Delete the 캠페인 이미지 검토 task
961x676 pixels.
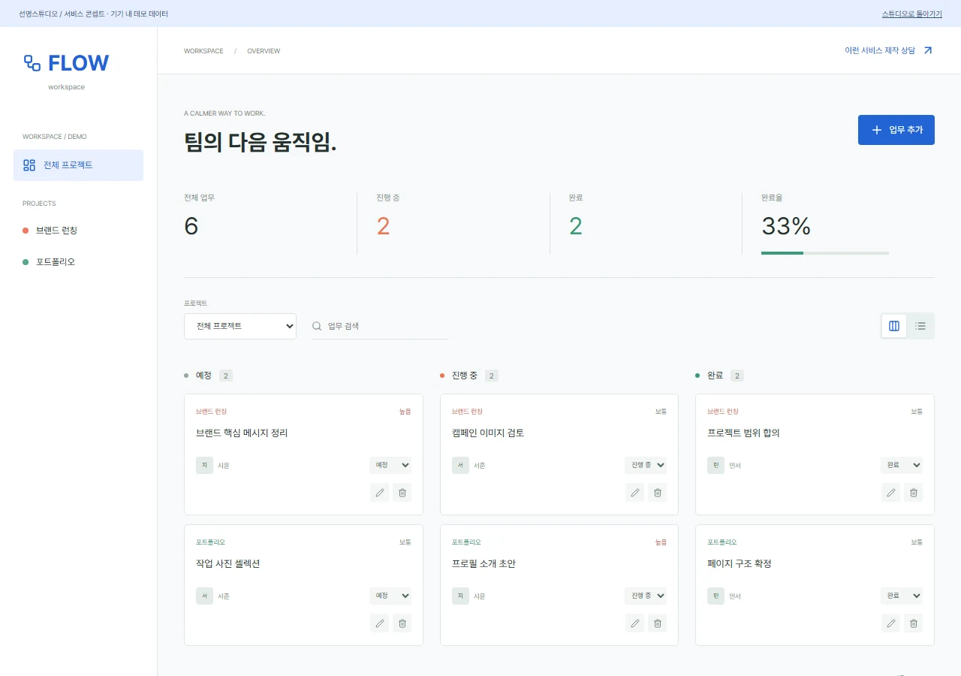[658, 493]
